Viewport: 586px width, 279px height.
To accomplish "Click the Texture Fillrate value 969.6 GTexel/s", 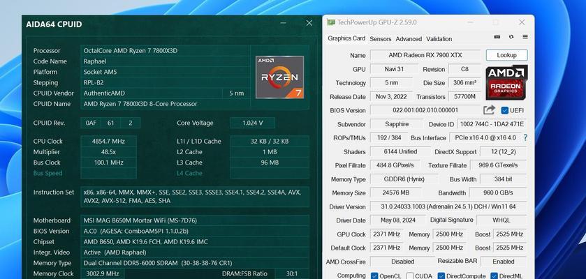I will click(x=498, y=165).
